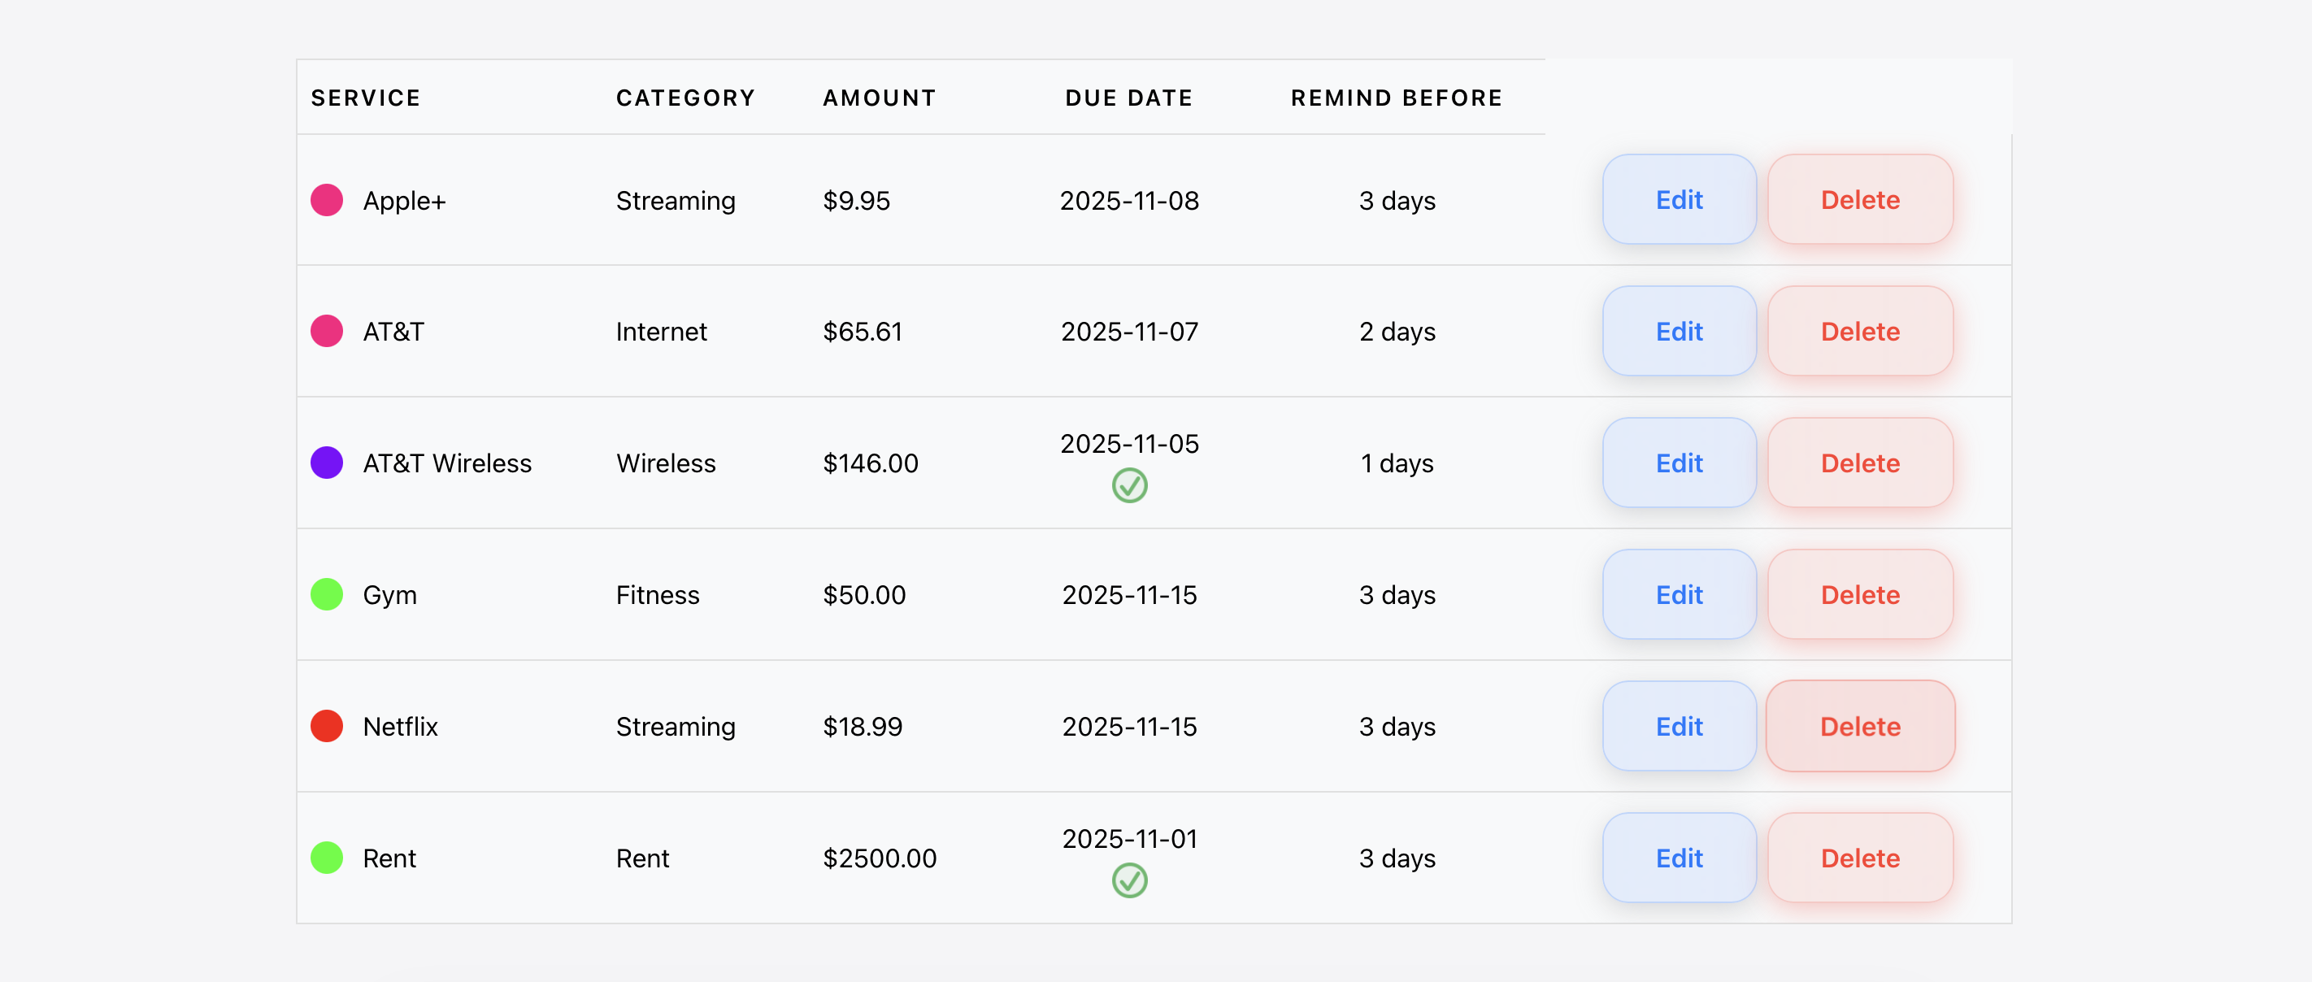Click the Remind Before column header
This screenshot has height=982, width=2312.
coord(1396,98)
